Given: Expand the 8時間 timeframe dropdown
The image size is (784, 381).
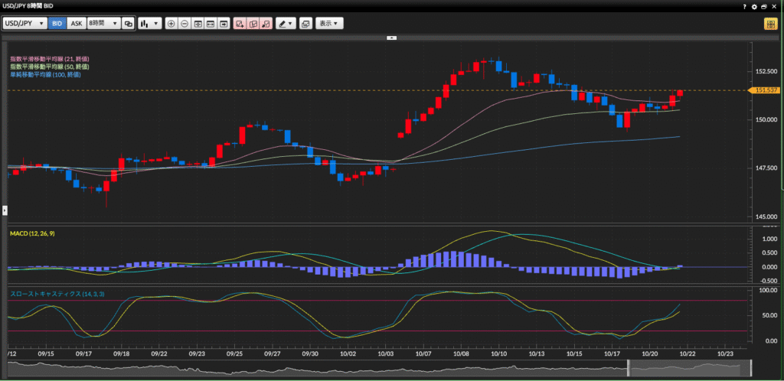Looking at the screenshot, I should pos(103,24).
